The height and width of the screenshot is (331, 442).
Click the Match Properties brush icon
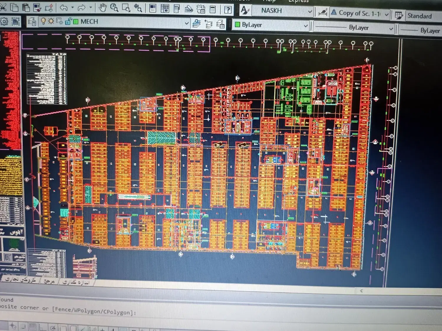pos(49,8)
